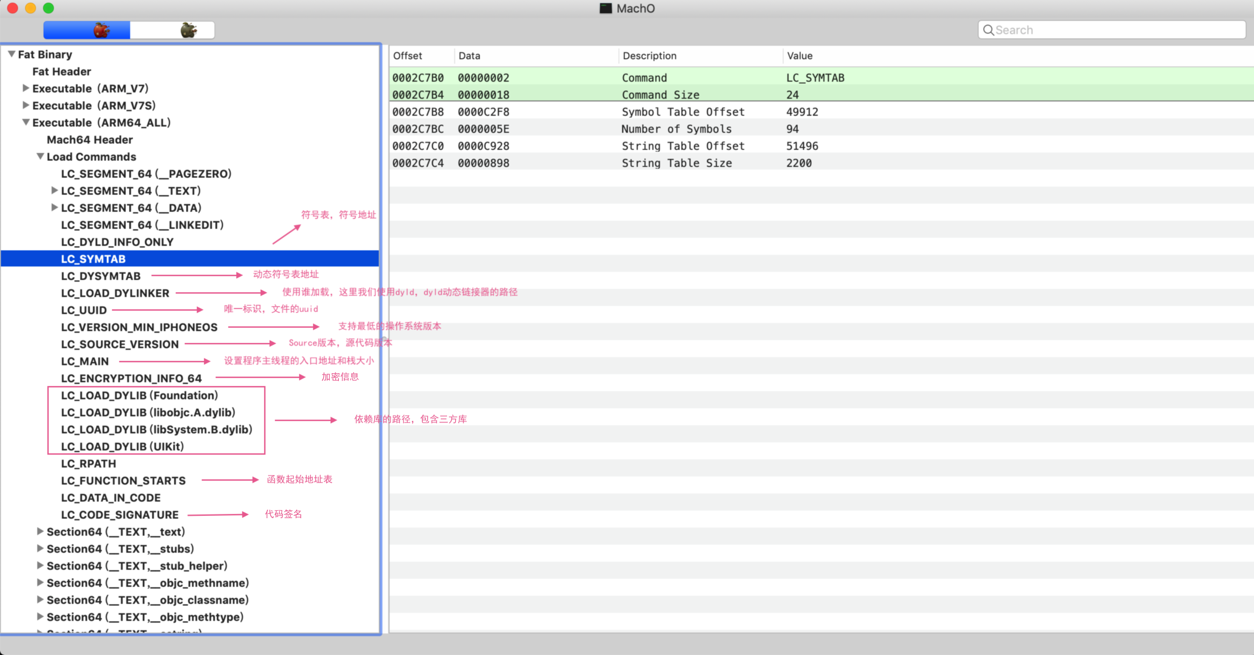Expand Executable (ARM_V7) node
Image resolution: width=1254 pixels, height=655 pixels.
point(26,88)
